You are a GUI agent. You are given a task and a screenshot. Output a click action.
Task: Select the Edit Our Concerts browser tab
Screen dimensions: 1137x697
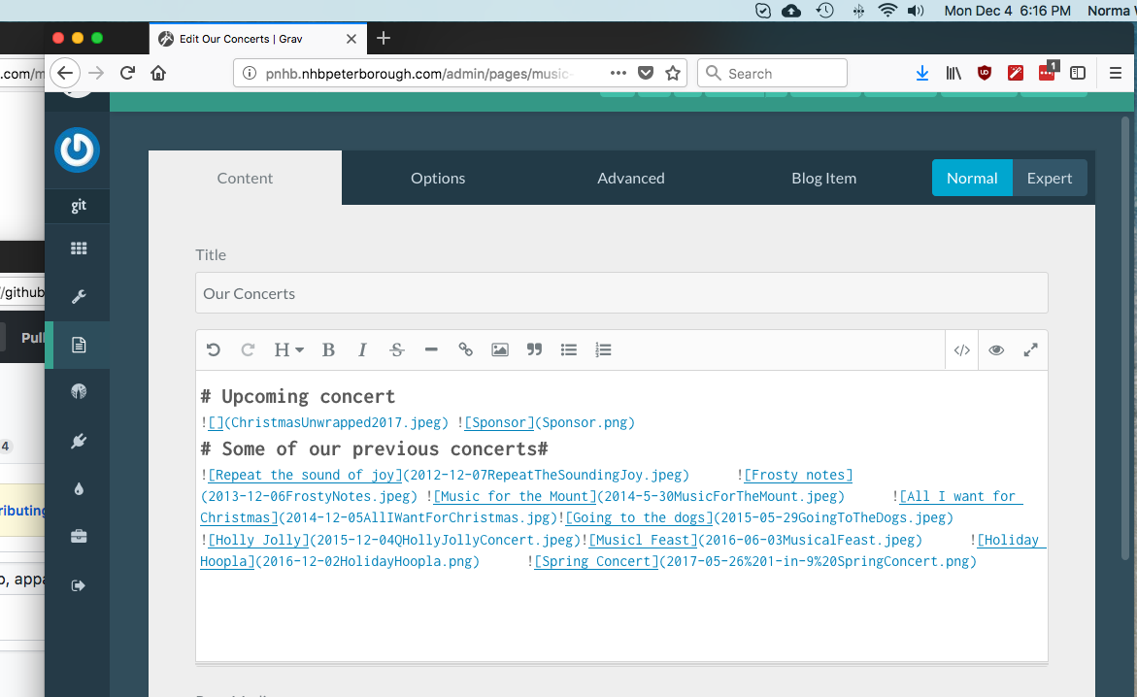(258, 39)
